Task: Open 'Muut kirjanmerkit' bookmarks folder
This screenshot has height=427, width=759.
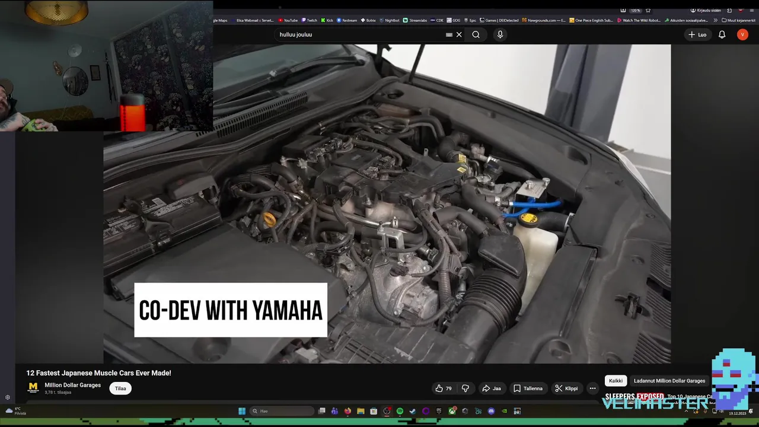Action: coord(739,20)
